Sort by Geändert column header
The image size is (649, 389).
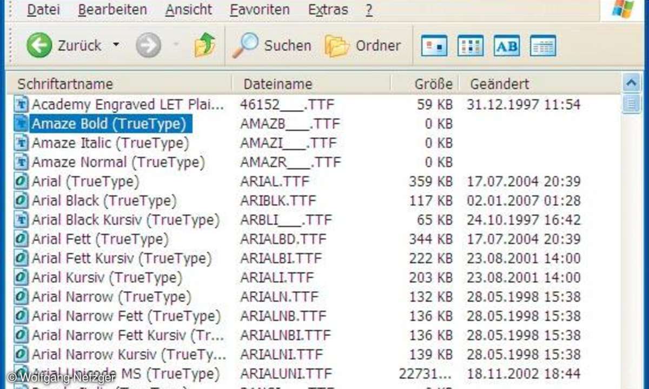tap(540, 84)
